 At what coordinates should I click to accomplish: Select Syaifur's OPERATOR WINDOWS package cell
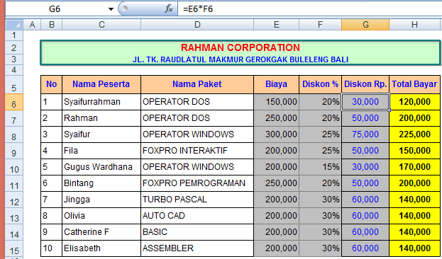(197, 134)
